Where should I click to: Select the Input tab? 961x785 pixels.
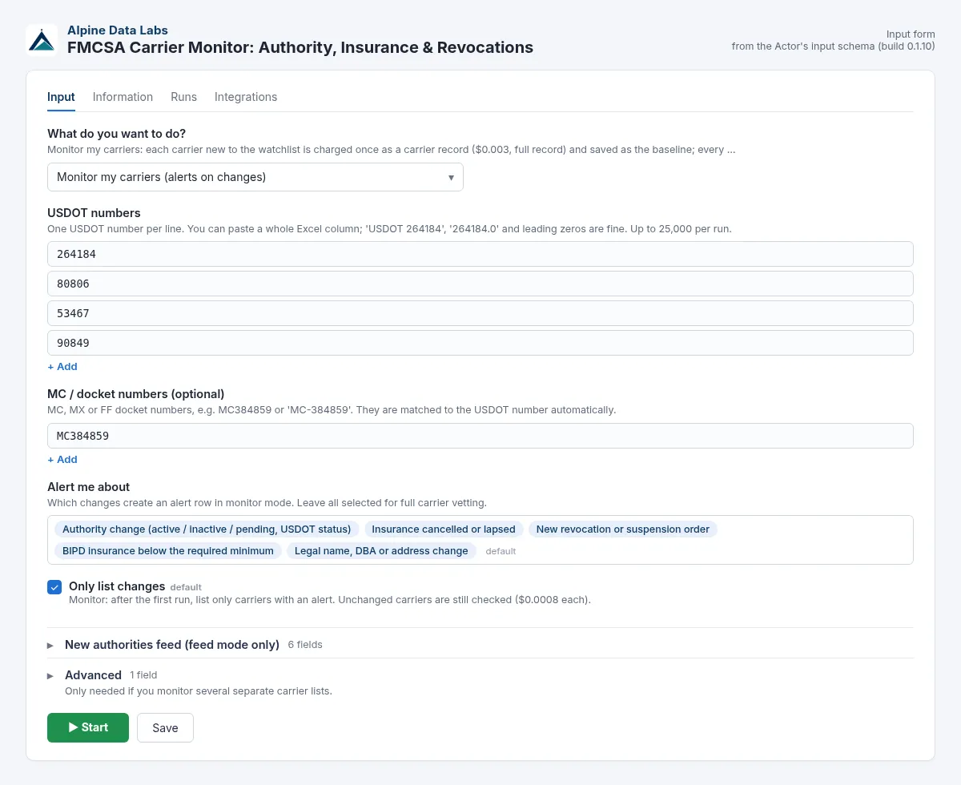coord(61,97)
